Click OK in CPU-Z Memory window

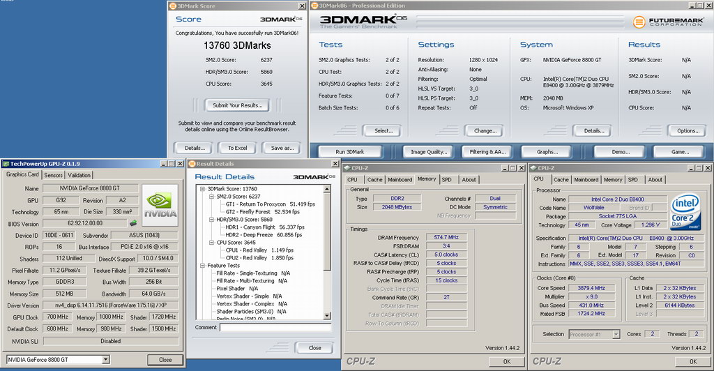coord(507,361)
